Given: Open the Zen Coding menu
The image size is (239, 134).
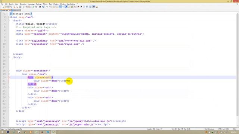Looking at the screenshot, I should coord(71,4).
